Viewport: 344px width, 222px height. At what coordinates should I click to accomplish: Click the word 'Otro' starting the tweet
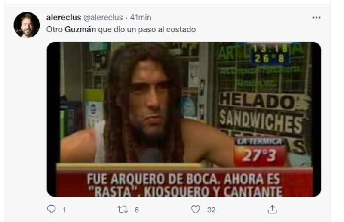point(55,29)
